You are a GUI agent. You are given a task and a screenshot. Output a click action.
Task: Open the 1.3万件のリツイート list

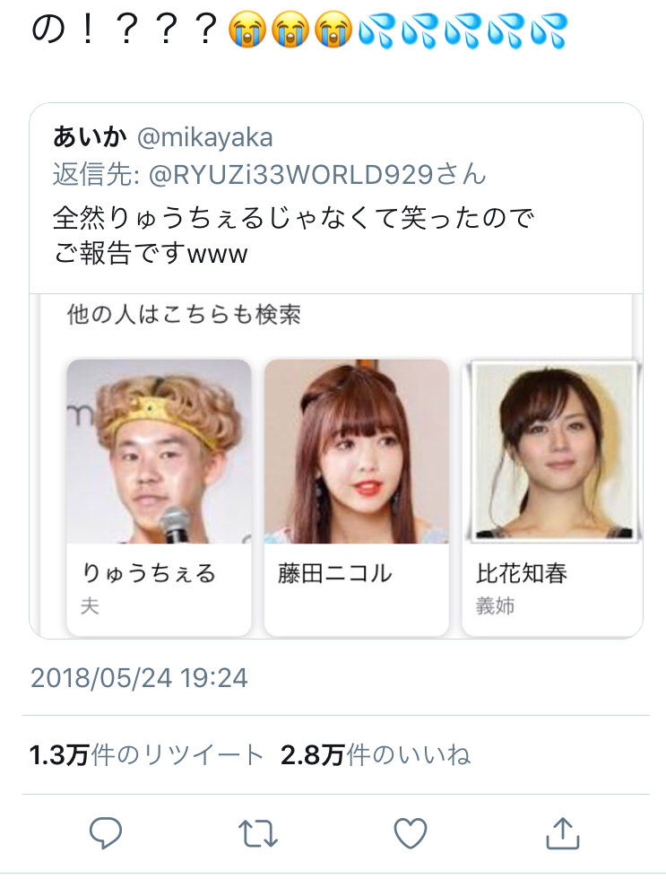146,754
